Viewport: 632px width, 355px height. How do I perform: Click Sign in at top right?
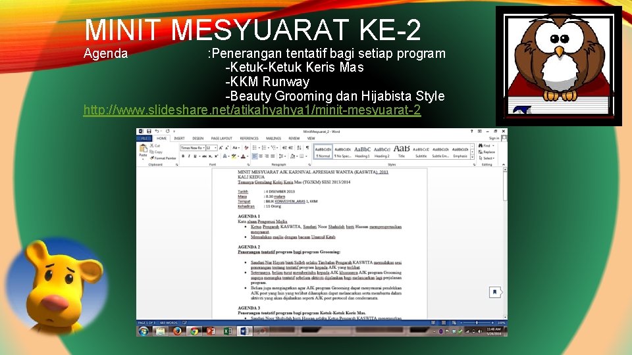point(494,138)
